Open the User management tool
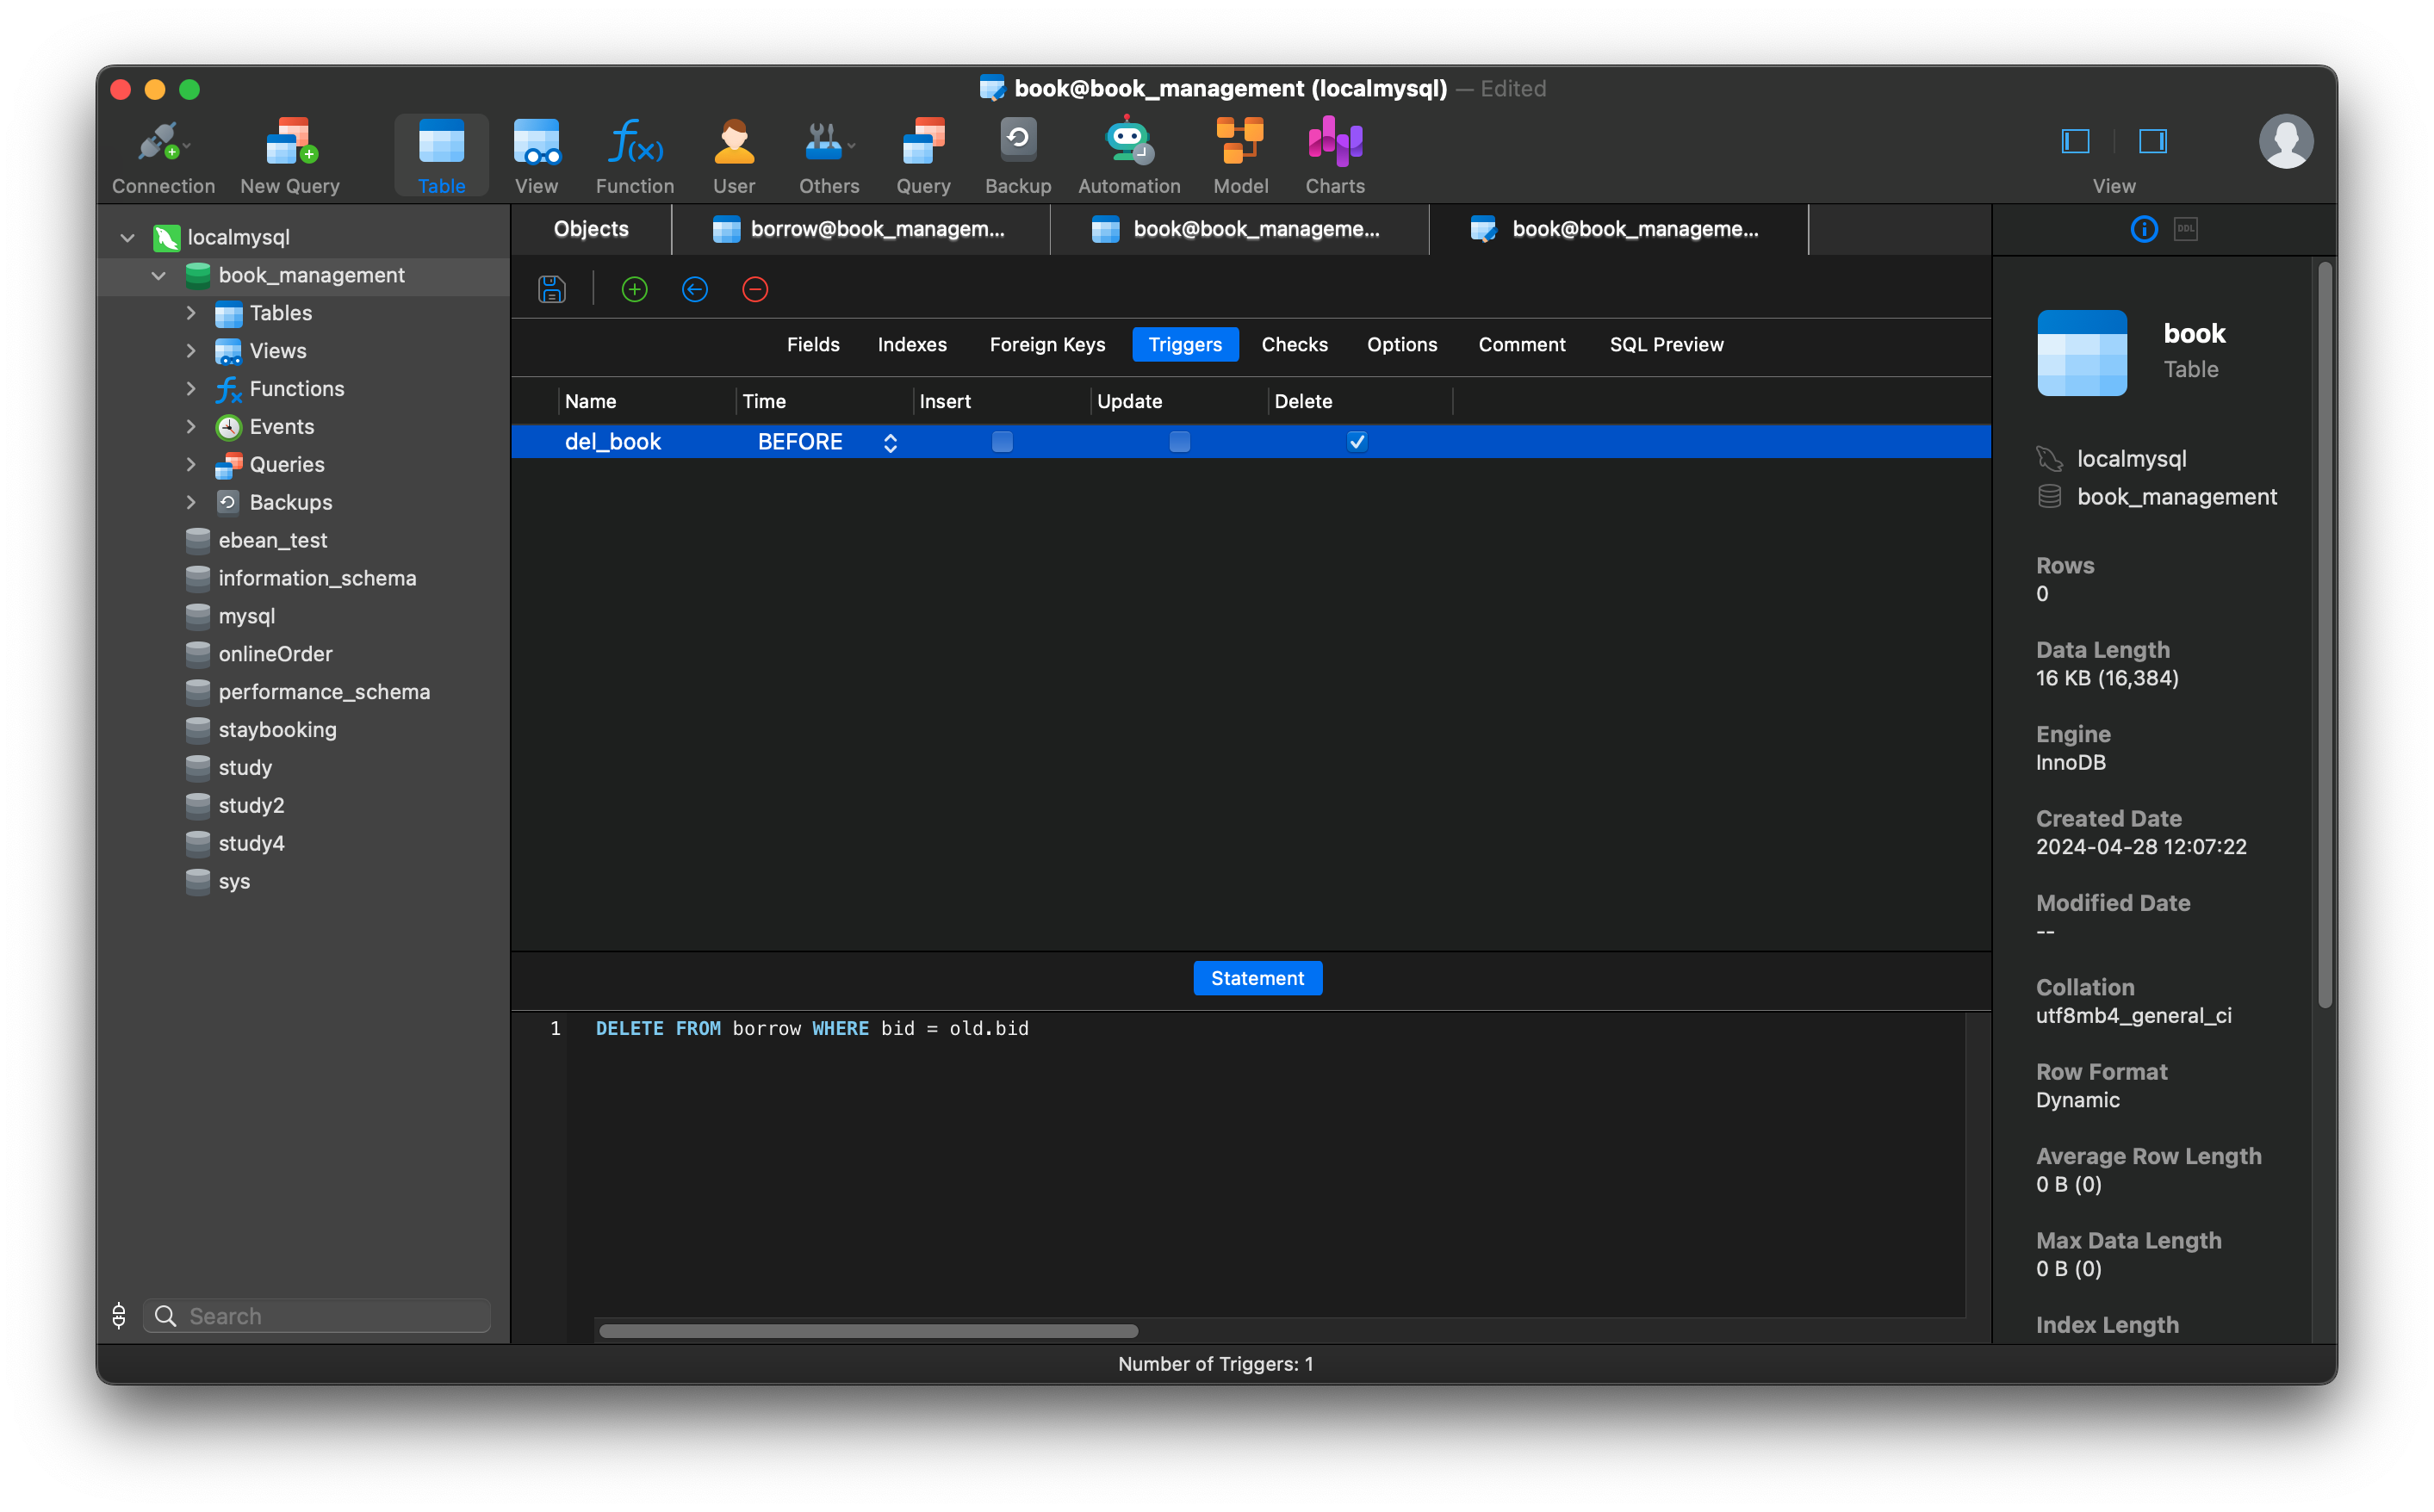 (734, 153)
